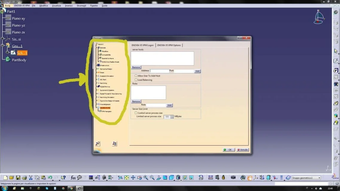Open the Visualizza menu

click(57, 6)
